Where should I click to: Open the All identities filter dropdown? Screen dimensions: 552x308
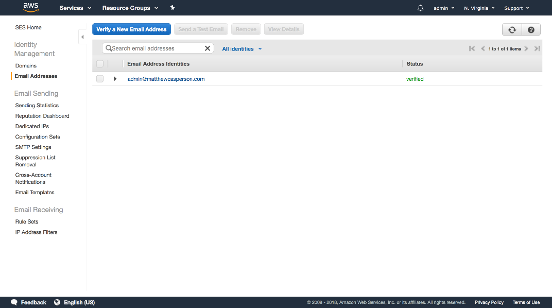tap(242, 49)
